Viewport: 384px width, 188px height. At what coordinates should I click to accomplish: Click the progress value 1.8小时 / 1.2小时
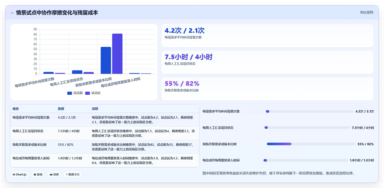362,160
